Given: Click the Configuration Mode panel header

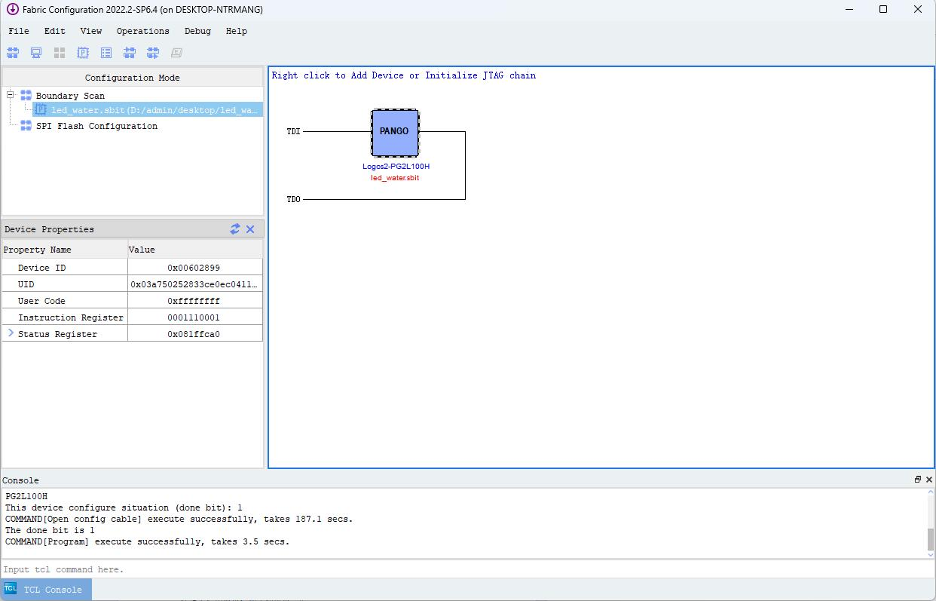Looking at the screenshot, I should pos(133,78).
